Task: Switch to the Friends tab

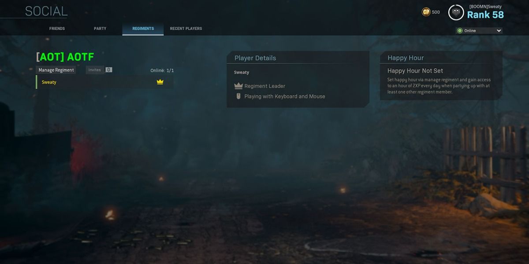Action: coord(57,29)
